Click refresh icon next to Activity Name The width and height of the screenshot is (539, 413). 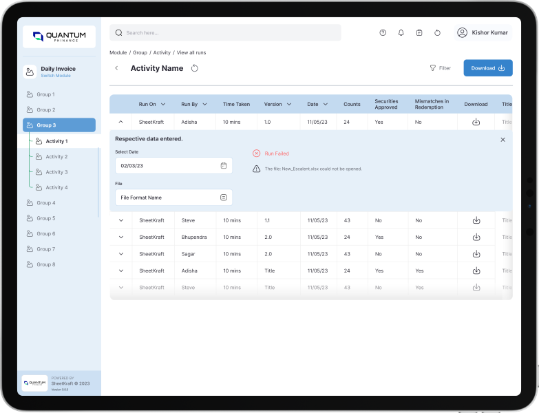[195, 68]
